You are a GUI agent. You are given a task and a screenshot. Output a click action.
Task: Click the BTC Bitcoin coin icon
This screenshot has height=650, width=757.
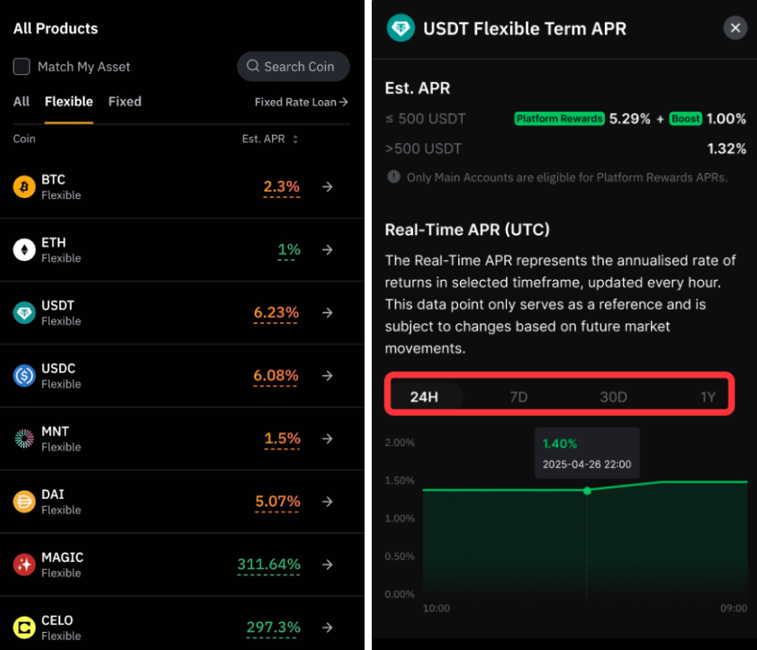pyautogui.click(x=24, y=187)
